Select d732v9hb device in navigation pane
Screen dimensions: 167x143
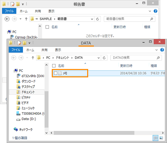pyautogui.click(x=33, y=76)
